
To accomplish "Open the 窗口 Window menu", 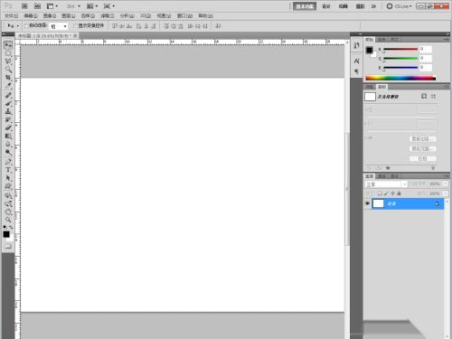I will pos(184,15).
